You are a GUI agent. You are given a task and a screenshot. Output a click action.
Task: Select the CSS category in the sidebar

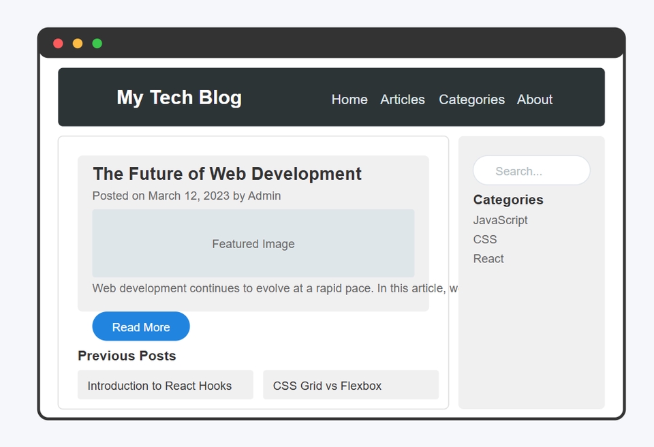tap(485, 239)
